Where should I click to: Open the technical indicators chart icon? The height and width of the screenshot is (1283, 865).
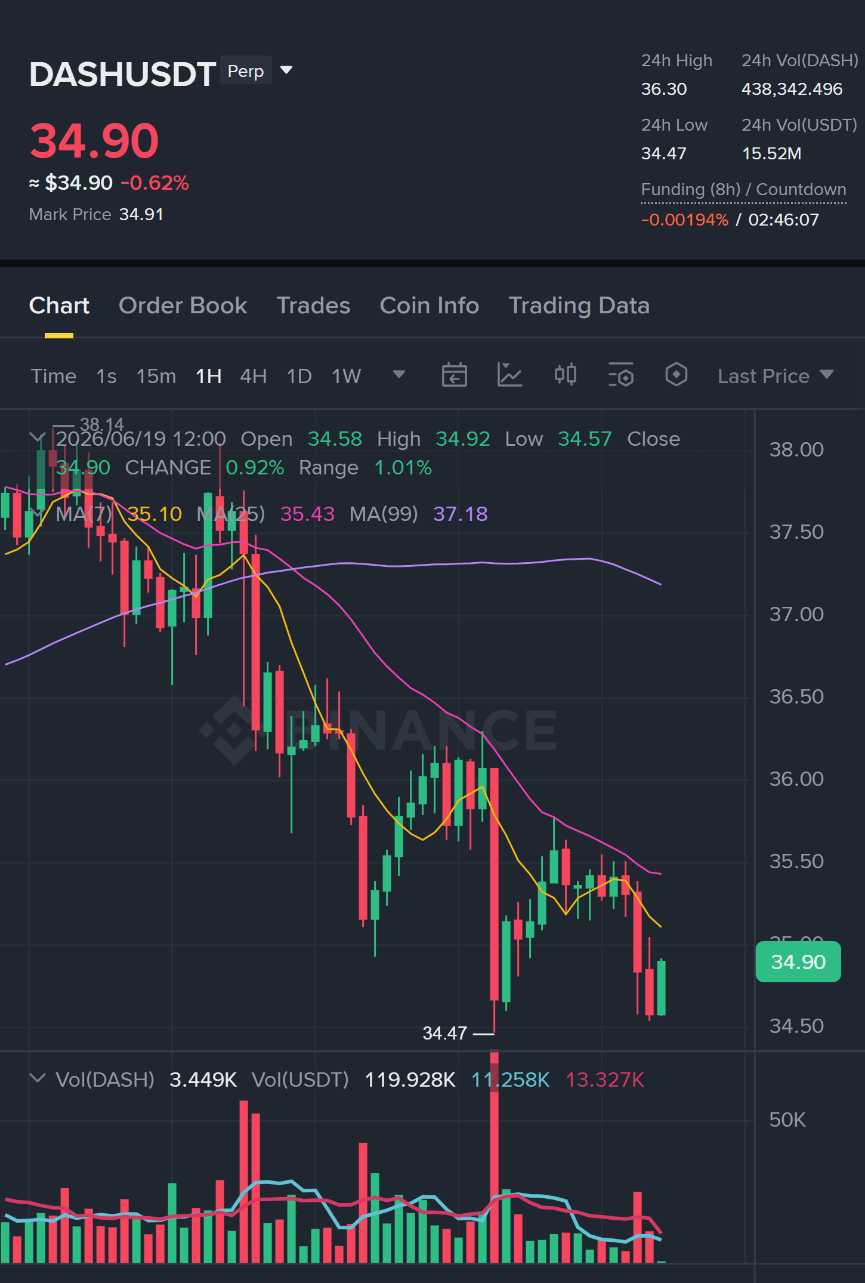click(510, 375)
